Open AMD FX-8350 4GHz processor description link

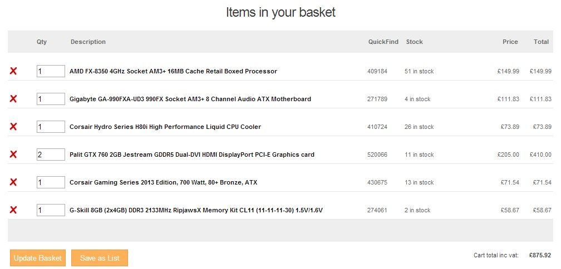tap(173, 71)
